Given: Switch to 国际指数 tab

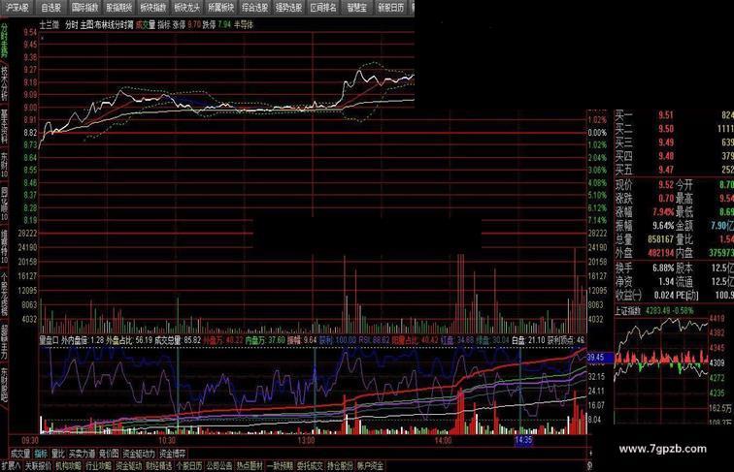Looking at the screenshot, I should (x=85, y=8).
